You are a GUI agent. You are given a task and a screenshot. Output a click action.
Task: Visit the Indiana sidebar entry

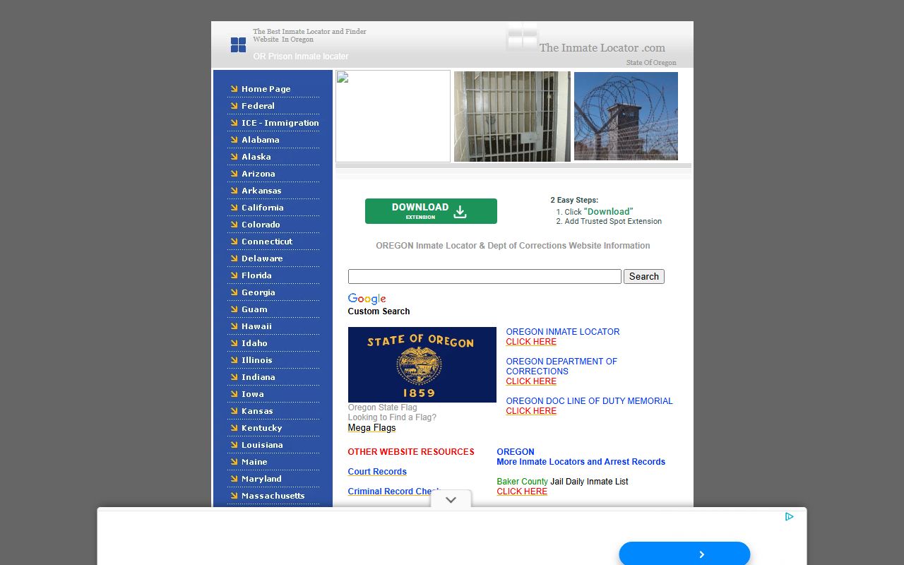pyautogui.click(x=258, y=377)
